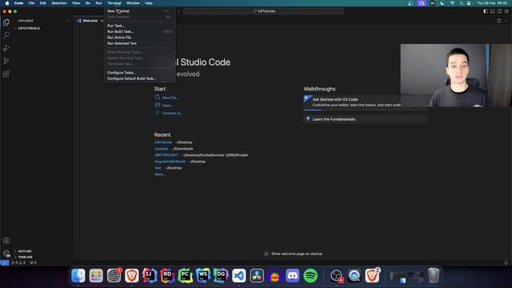
Task: Open editor more actions ellipsis
Action: point(506,21)
